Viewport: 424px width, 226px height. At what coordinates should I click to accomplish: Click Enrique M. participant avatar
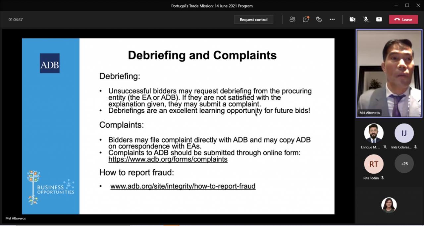[x=374, y=133]
